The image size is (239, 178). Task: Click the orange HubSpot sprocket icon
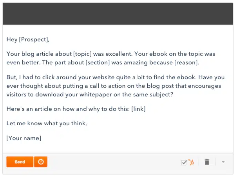pyautogui.click(x=191, y=162)
